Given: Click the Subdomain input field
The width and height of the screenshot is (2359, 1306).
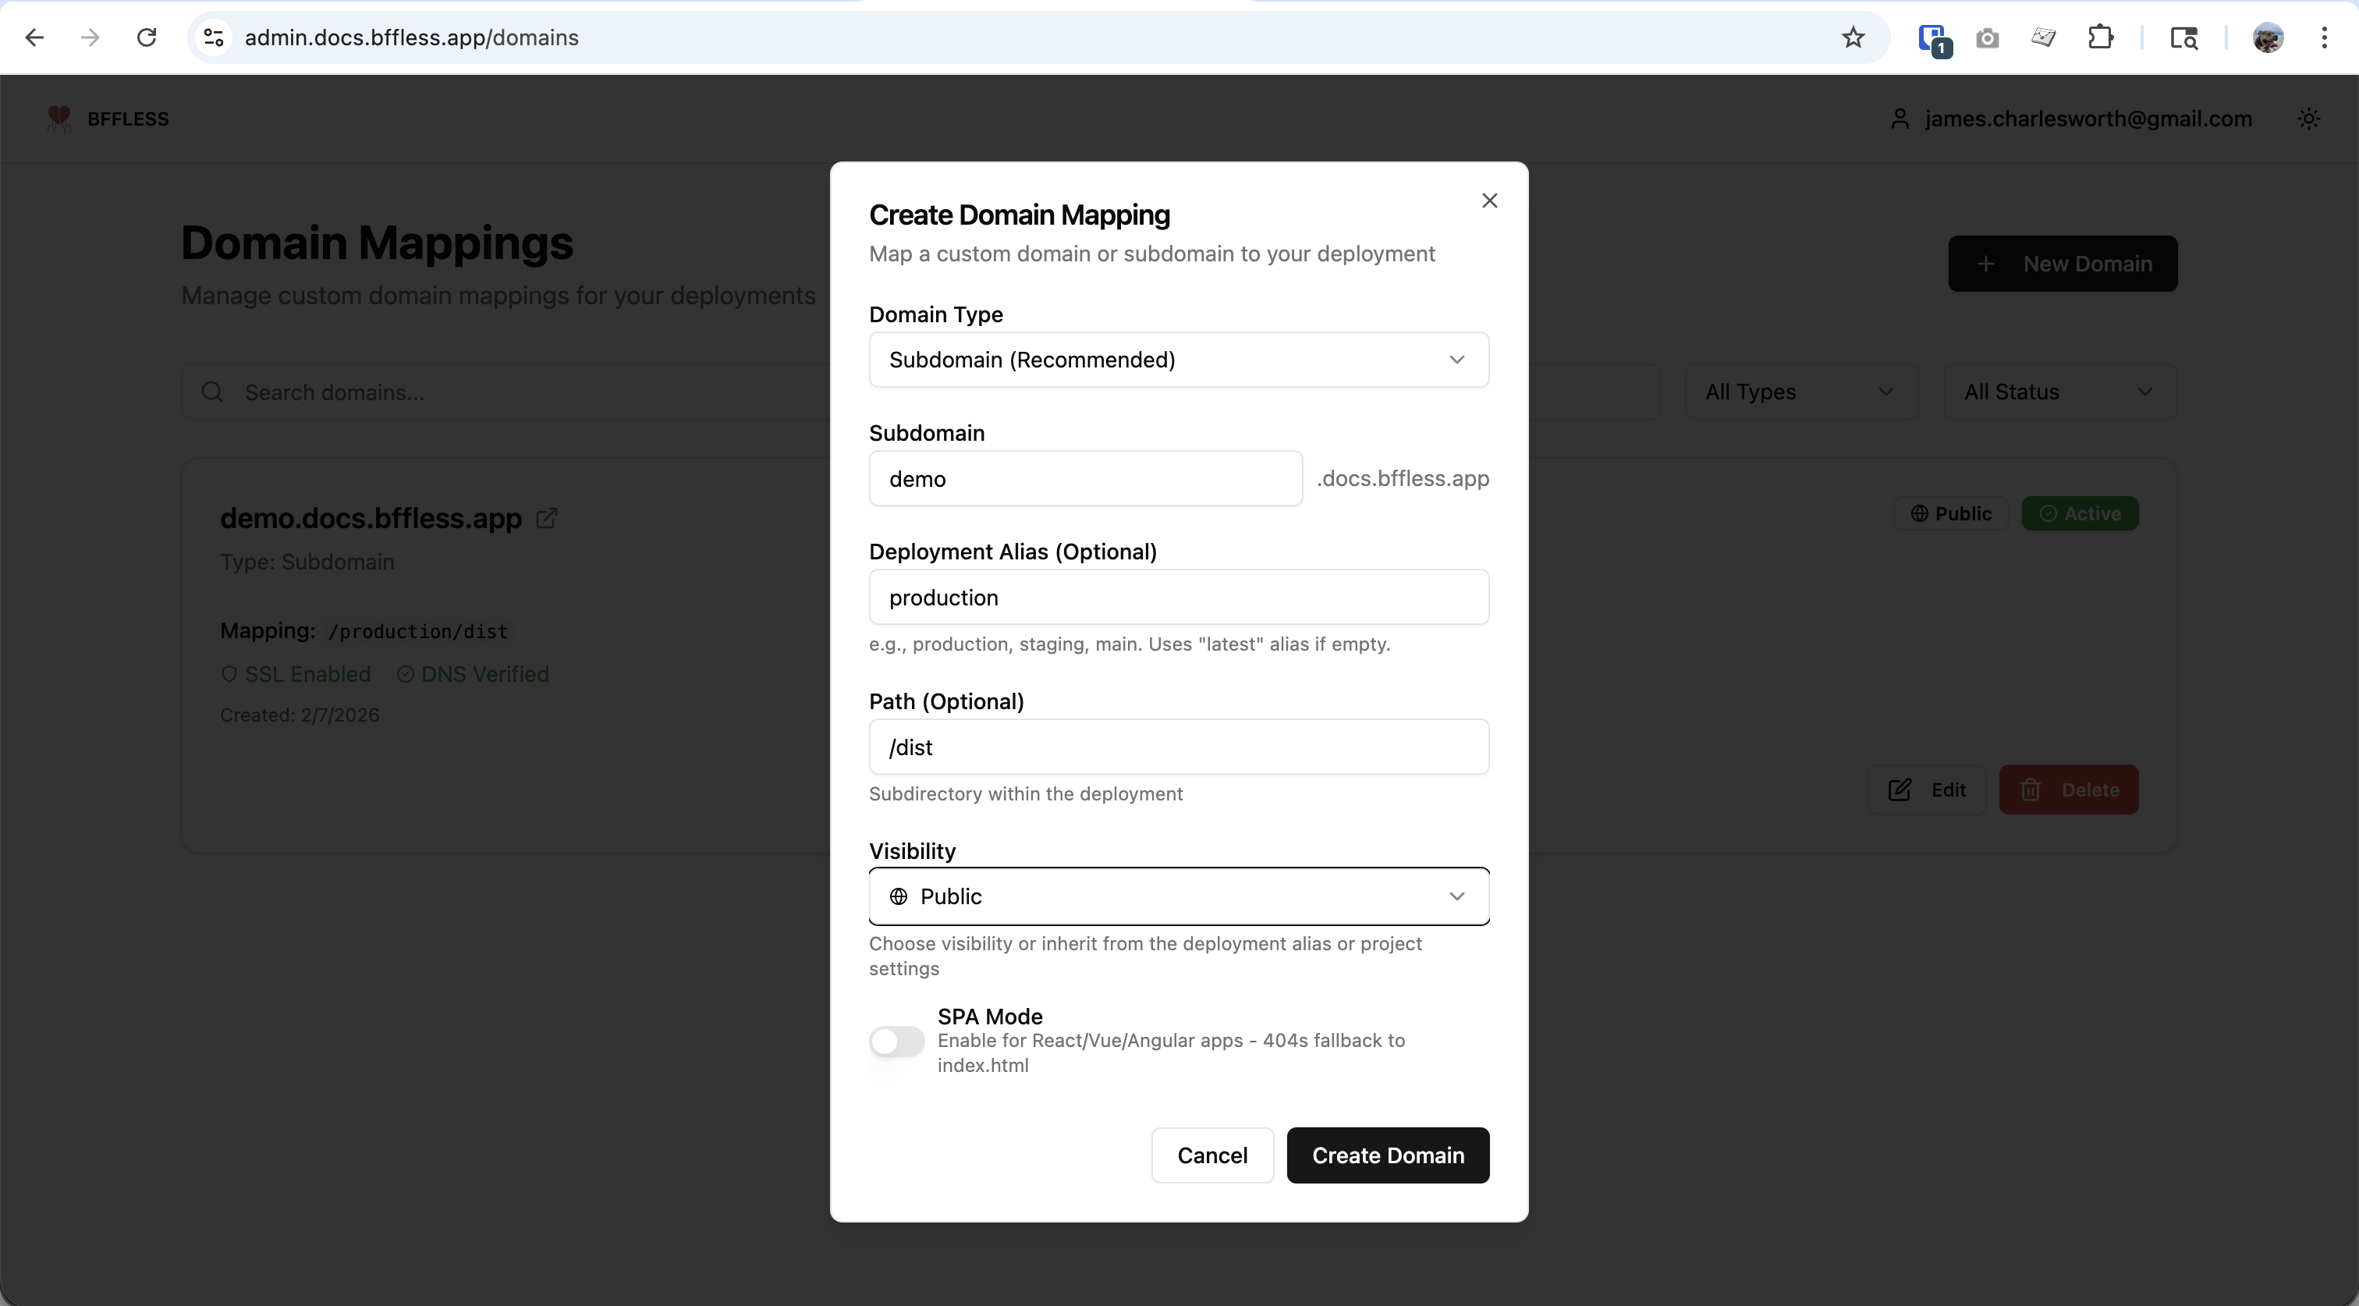Looking at the screenshot, I should point(1085,479).
